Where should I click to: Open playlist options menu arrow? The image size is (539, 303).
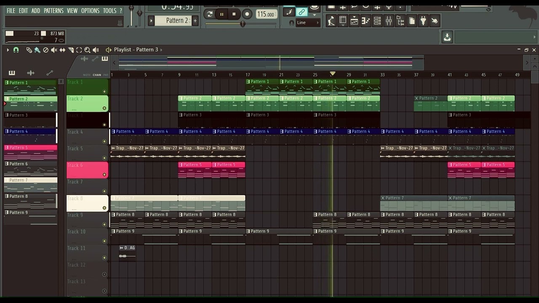coord(8,50)
